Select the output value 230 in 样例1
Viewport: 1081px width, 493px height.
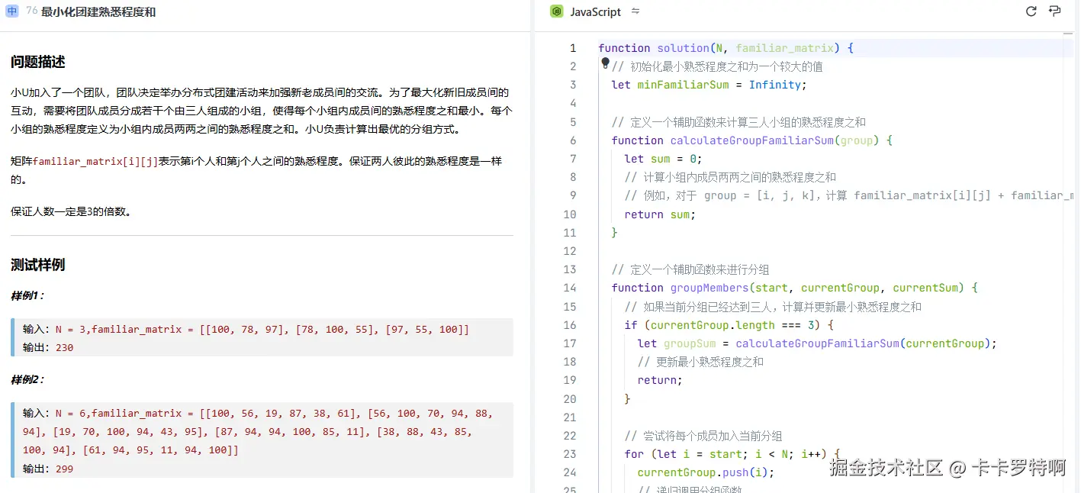tap(63, 347)
